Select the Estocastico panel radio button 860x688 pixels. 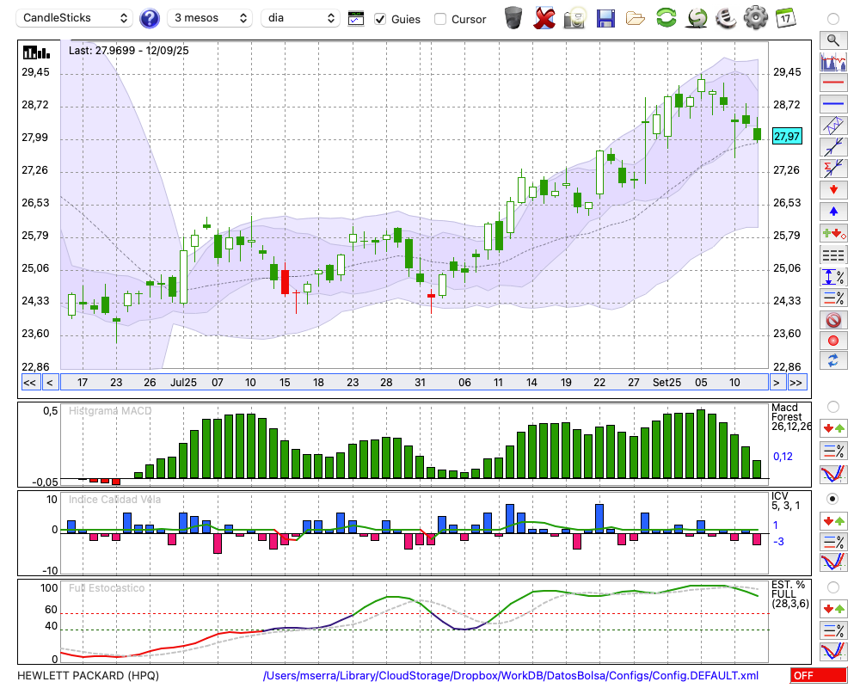833,587
